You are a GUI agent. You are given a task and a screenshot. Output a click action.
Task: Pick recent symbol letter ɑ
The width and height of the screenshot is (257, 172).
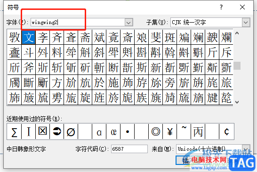coord(99,131)
